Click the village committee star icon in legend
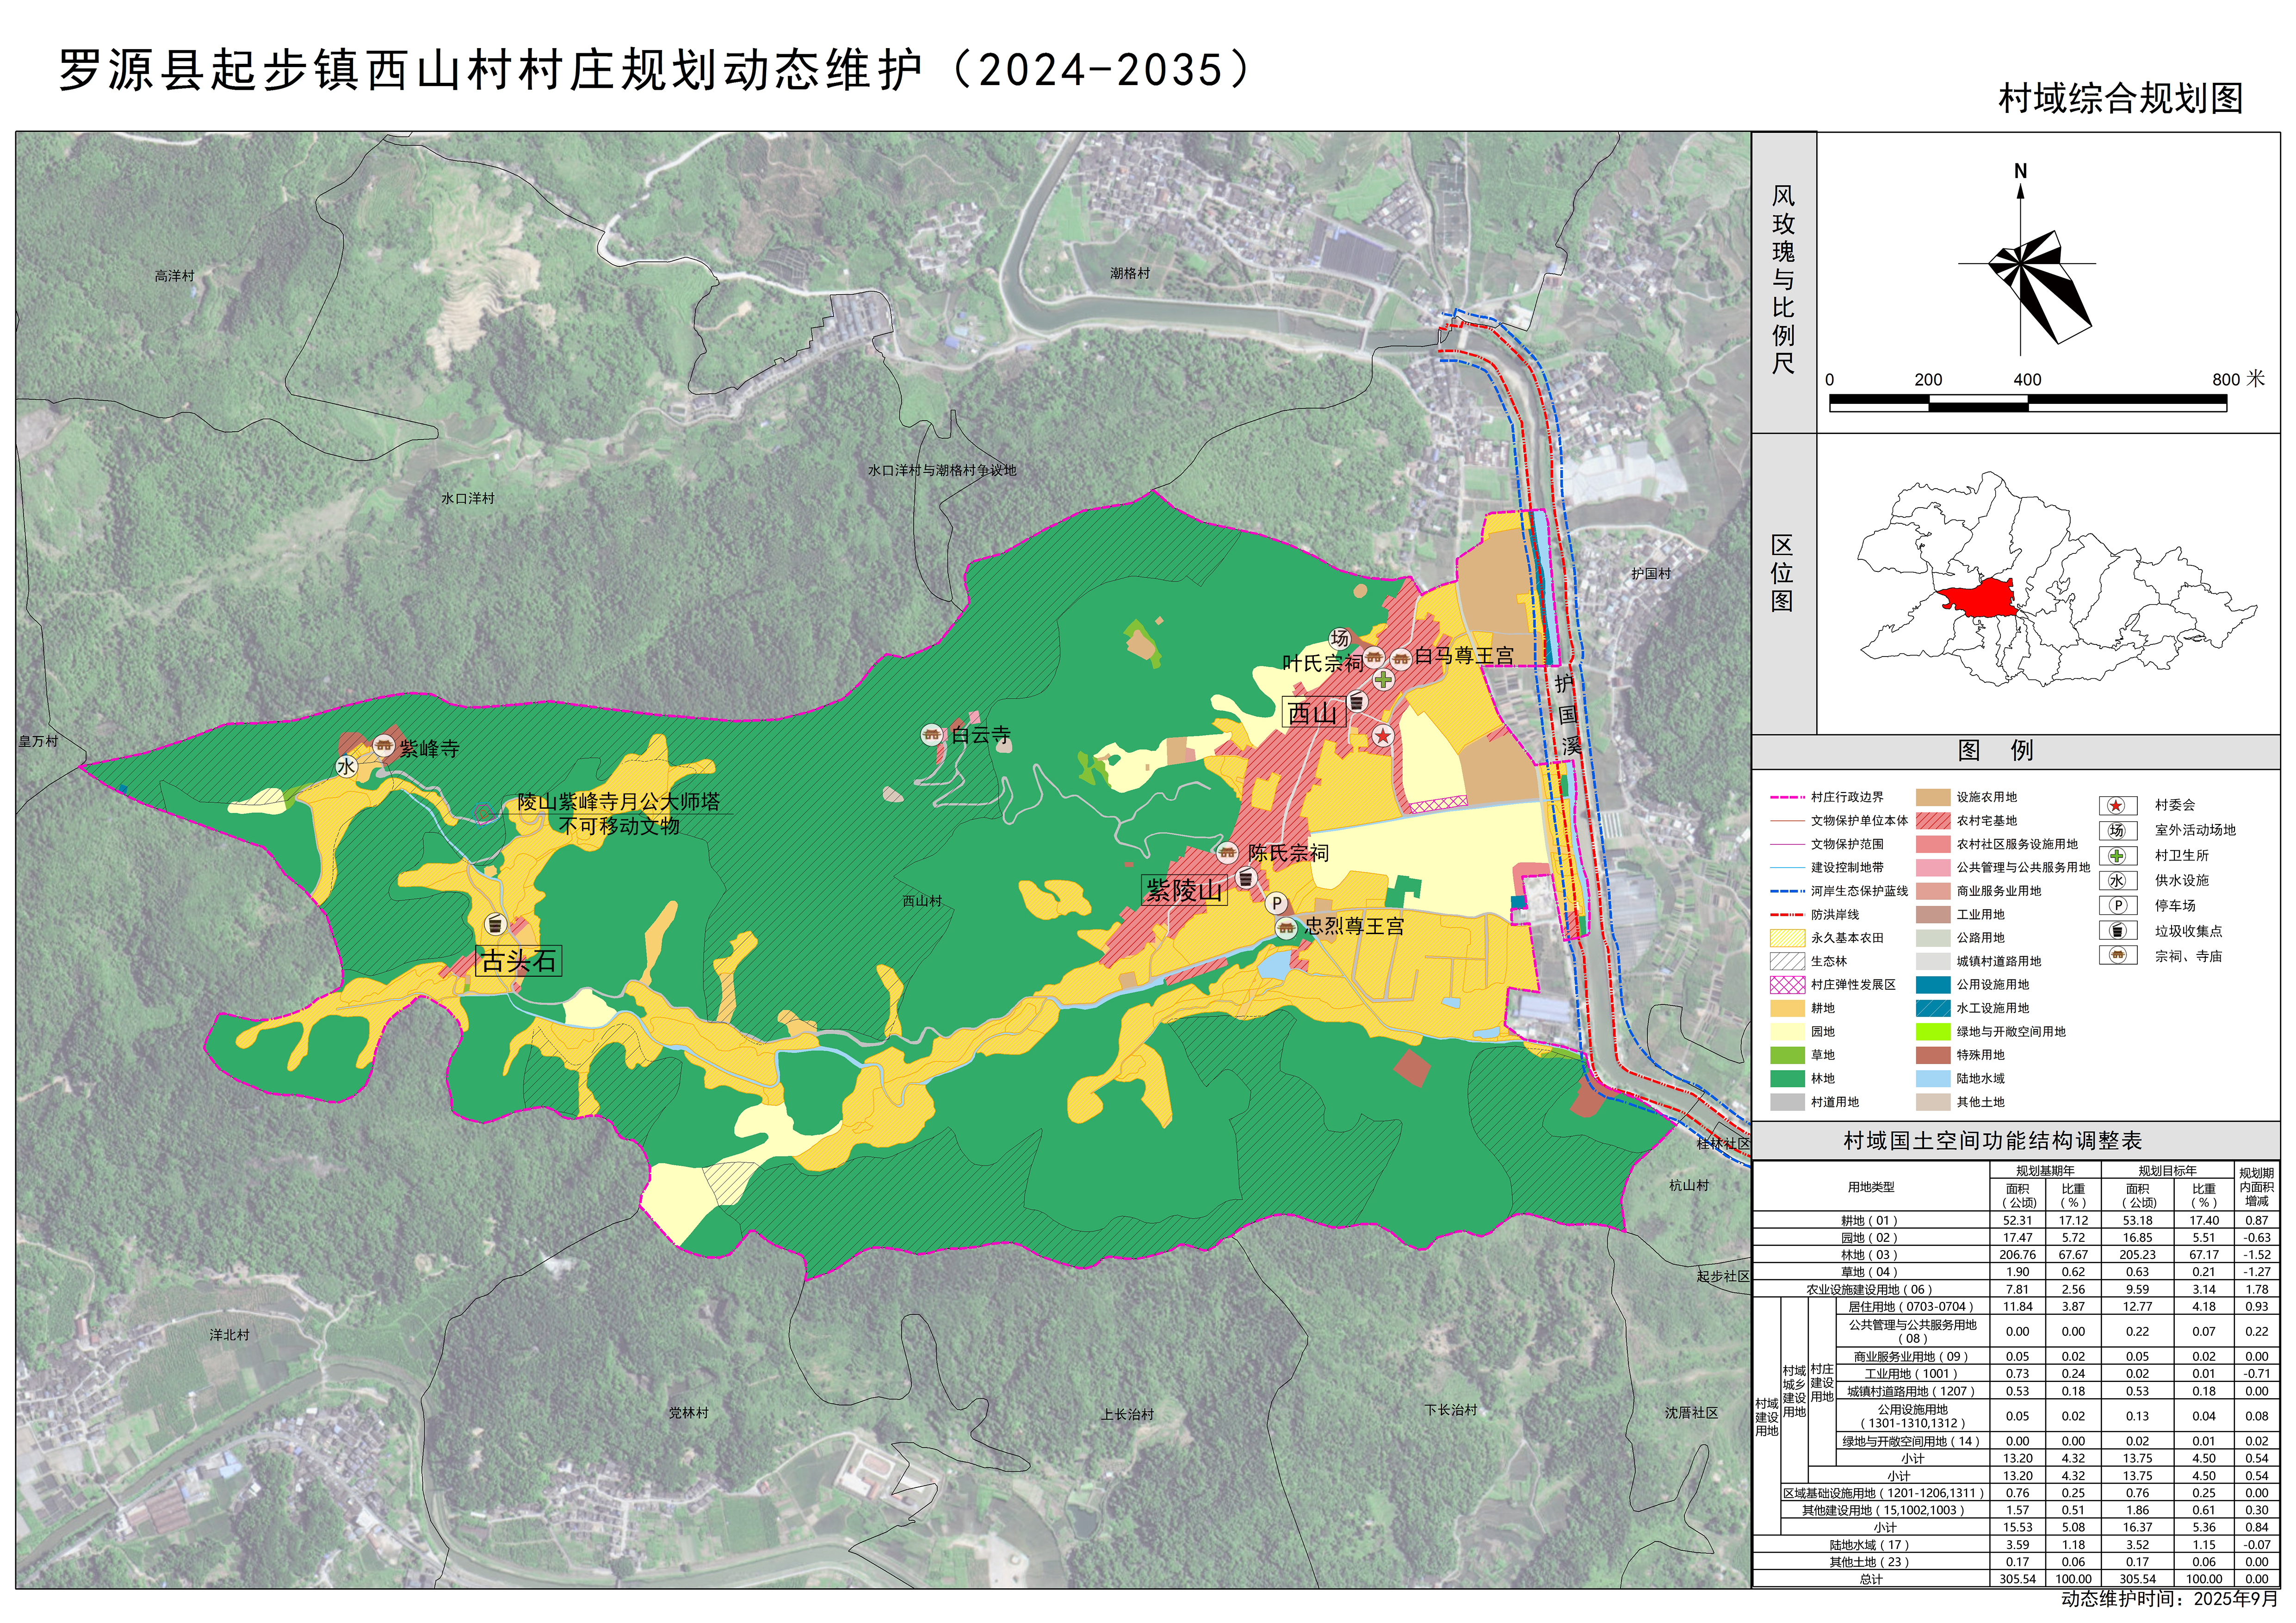The image size is (2296, 1623). tap(2116, 806)
